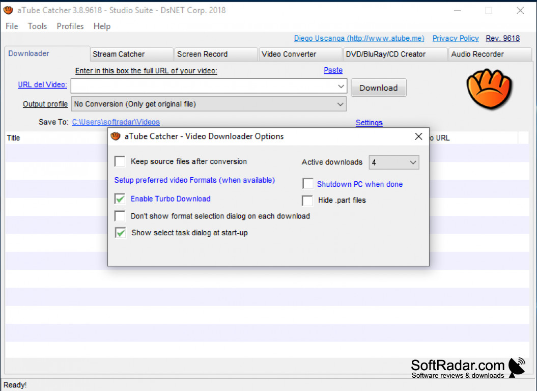The image size is (537, 391).
Task: Disable the Enable Turbo Download checkbox
Action: (120, 199)
